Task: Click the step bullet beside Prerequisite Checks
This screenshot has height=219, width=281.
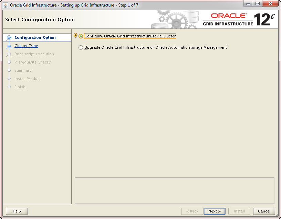Action: (x=9, y=62)
